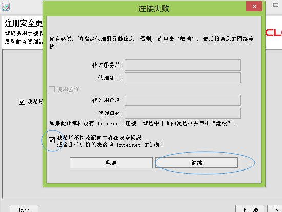Go back with 上一步 button
The height and width of the screenshot is (212, 282).
coord(250,209)
